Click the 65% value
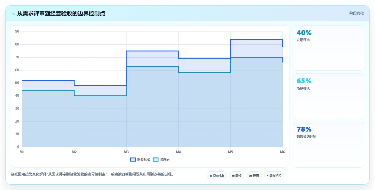Screen dimensions: 375x190 (x=304, y=81)
